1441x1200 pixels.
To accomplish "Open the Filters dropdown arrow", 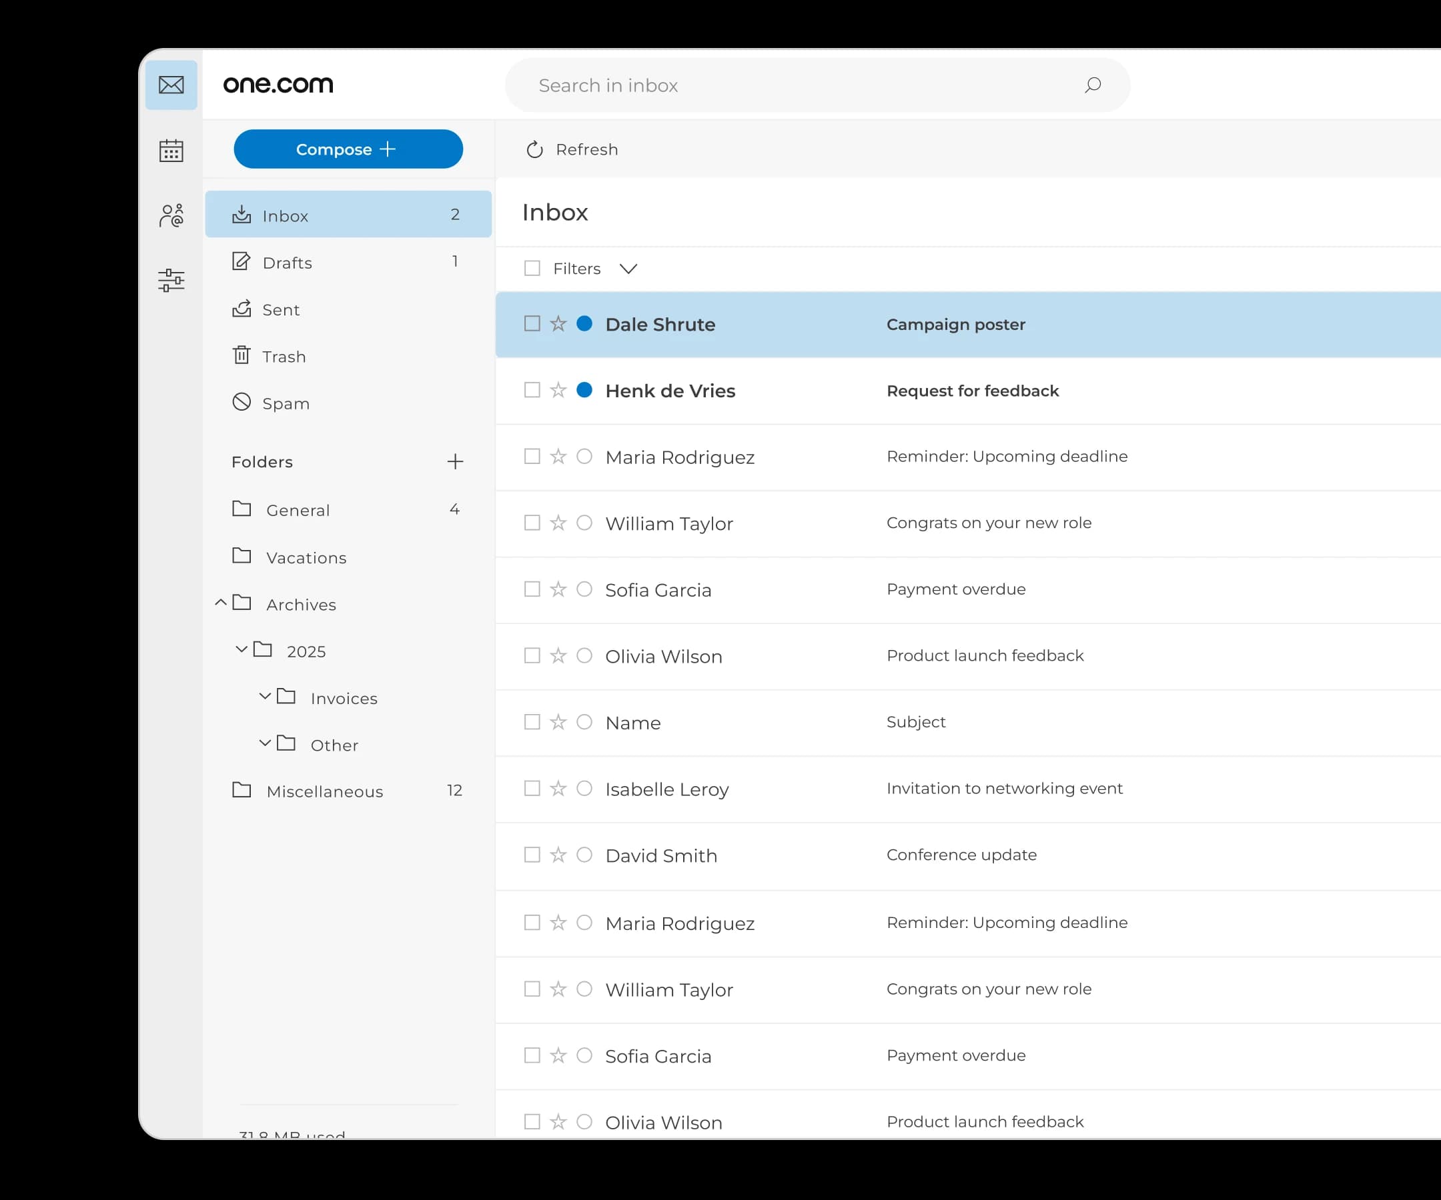I will point(628,268).
